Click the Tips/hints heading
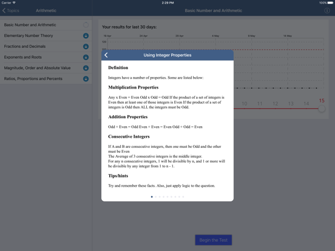Viewport: 335px width, 251px height. tap(118, 176)
